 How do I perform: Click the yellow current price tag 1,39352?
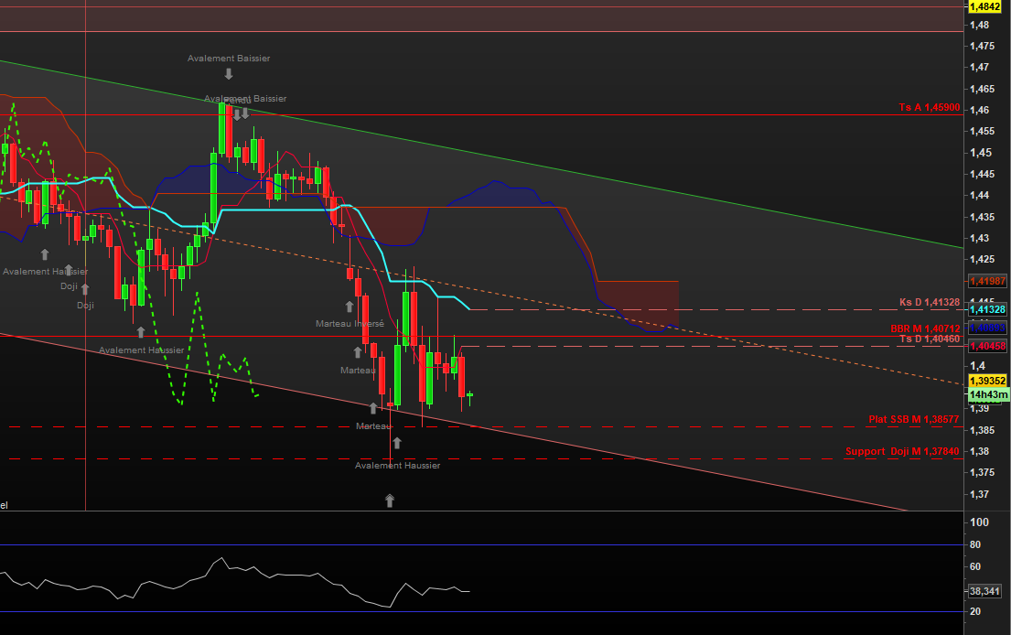click(x=988, y=381)
